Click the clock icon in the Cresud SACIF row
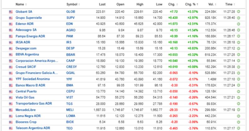The height and width of the screenshot is (131, 249). click(x=238, y=67)
